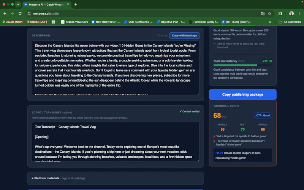The height and width of the screenshot is (190, 304).
Task: Click the 'image is visually appealing' issue
Action: click(x=240, y=143)
